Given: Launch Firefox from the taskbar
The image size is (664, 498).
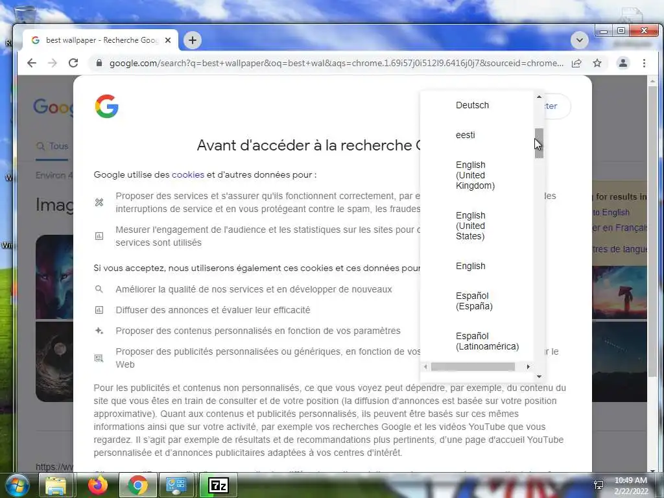Looking at the screenshot, I should [98, 485].
